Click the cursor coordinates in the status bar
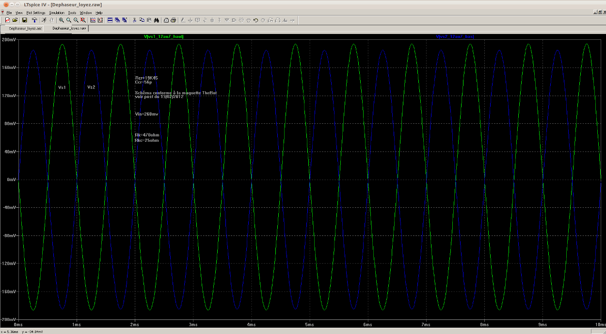The width and height of the screenshot is (606, 334). 22,332
